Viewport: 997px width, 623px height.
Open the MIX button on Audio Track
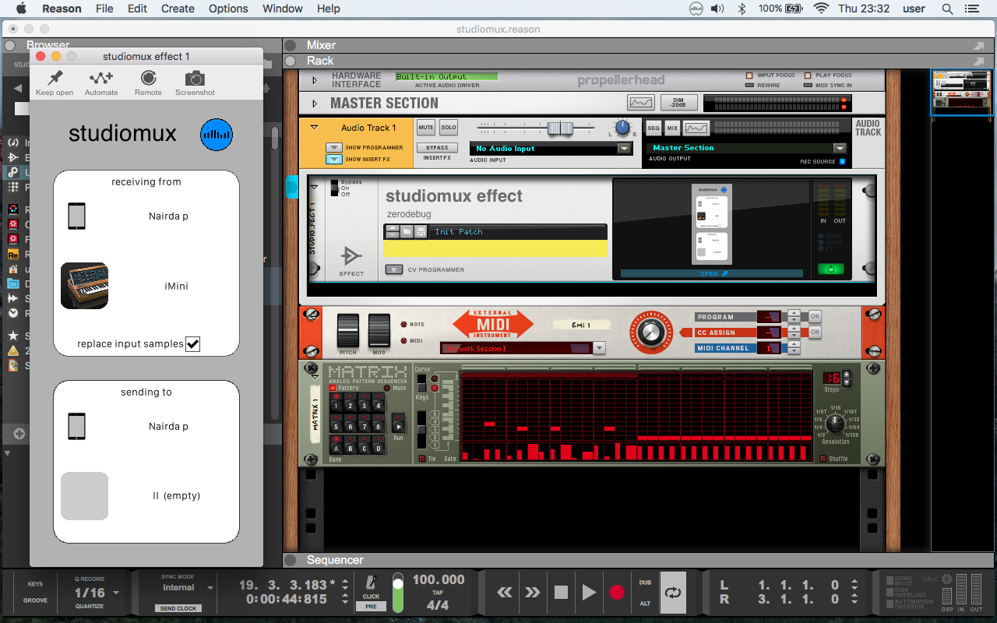(x=672, y=128)
